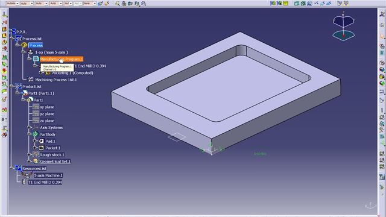Viewport: 386px width, 217px height.
Task: Click the Rough stock.1 body icon
Action: click(x=36, y=154)
